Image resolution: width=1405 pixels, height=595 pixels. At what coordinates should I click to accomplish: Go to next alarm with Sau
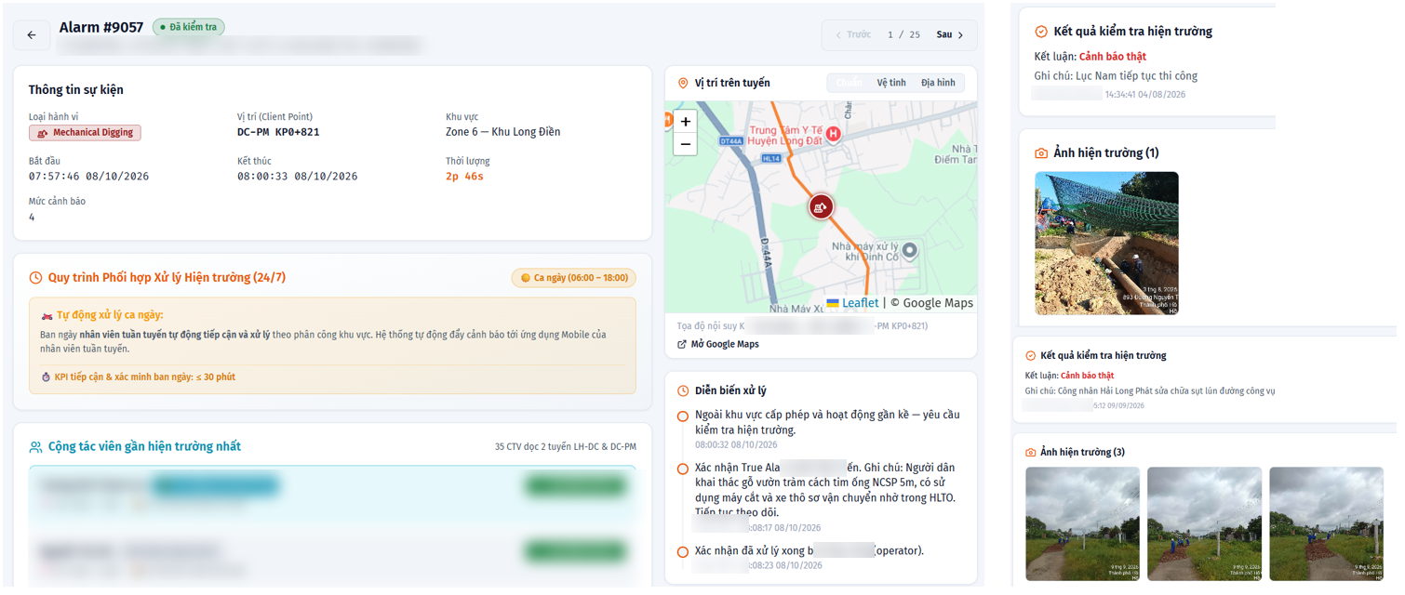950,34
